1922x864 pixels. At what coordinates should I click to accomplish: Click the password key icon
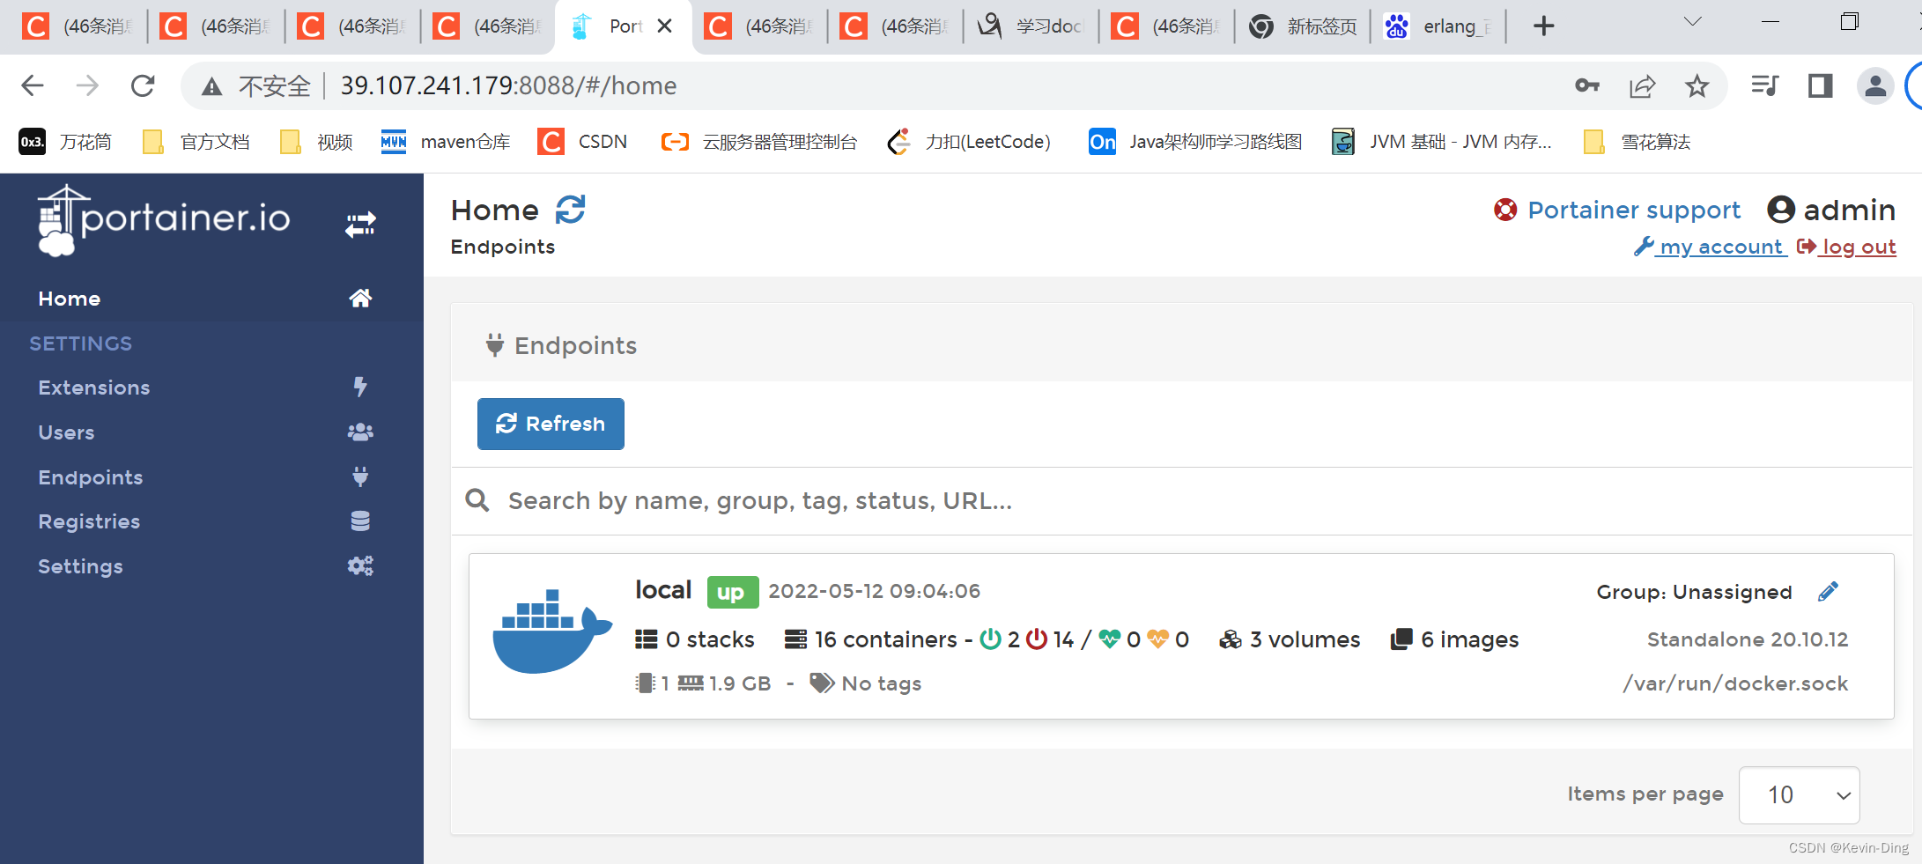click(1587, 85)
